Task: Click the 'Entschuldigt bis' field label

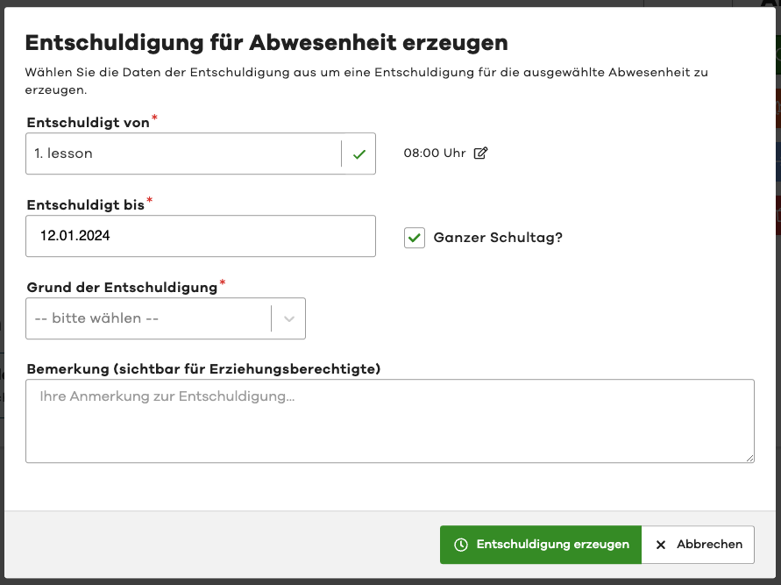Action: (x=85, y=204)
